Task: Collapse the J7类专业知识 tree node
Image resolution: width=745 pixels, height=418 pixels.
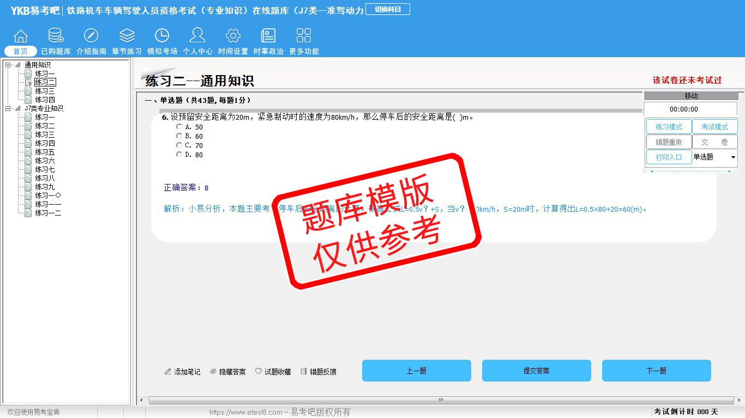Action: [8, 108]
